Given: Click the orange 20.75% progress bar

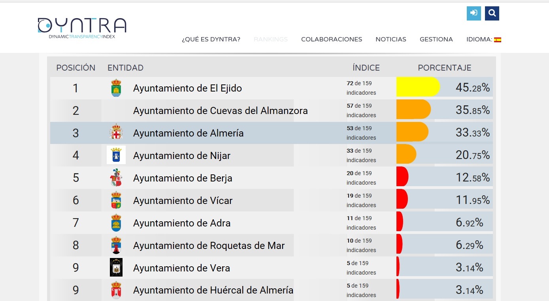Looking at the screenshot, I should [406, 154].
